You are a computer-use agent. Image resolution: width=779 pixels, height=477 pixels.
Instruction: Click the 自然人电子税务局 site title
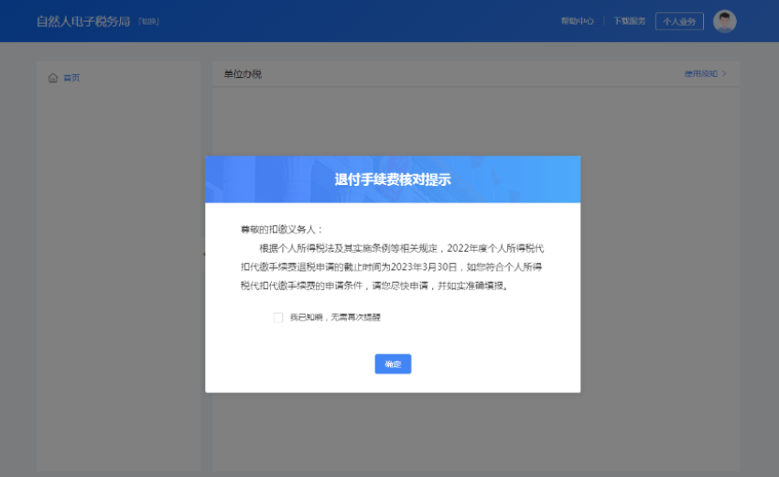click(84, 21)
